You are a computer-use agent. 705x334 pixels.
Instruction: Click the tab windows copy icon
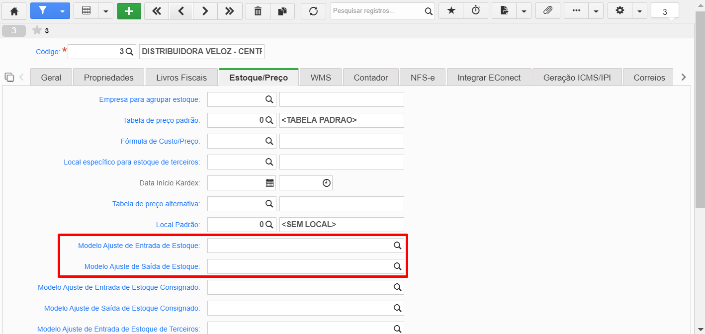9,77
